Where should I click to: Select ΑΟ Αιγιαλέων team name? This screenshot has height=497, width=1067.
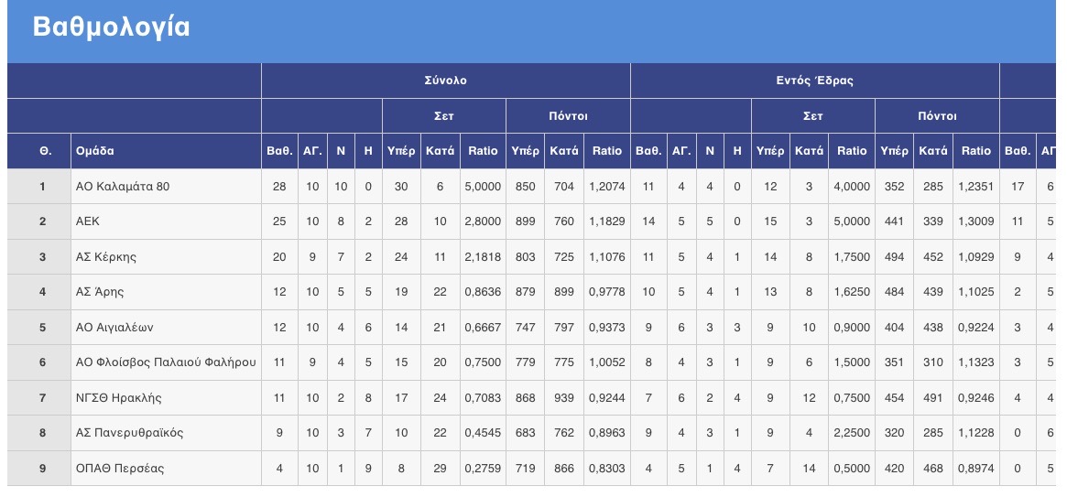[x=114, y=327]
